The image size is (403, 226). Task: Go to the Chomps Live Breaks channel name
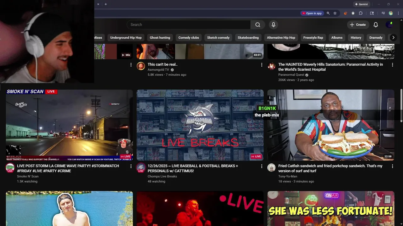point(162,176)
